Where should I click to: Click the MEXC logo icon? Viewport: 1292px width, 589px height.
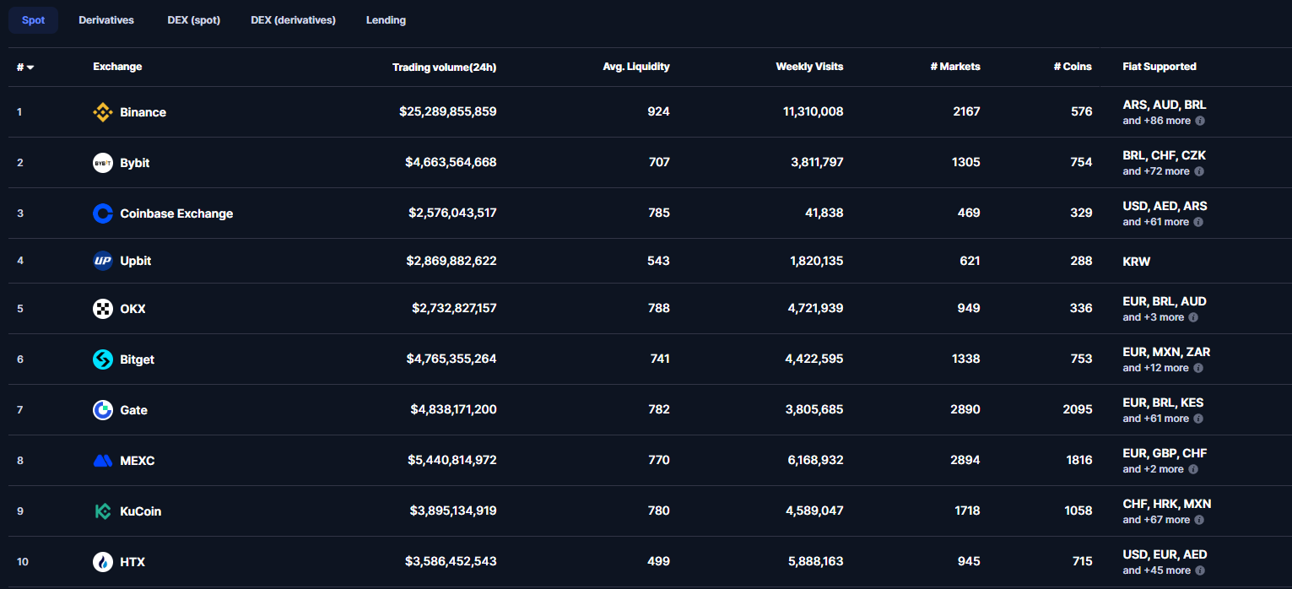(102, 461)
